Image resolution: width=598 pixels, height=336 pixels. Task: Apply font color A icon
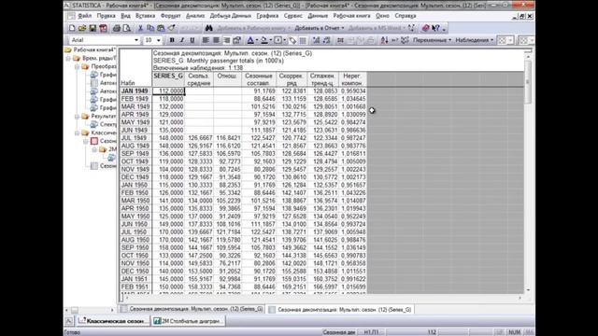coord(250,40)
